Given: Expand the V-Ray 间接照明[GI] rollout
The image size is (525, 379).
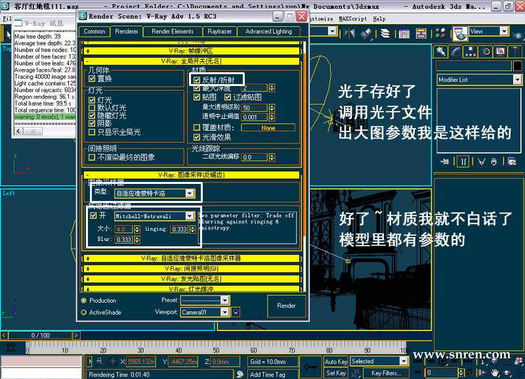Looking at the screenshot, I should [191, 269].
